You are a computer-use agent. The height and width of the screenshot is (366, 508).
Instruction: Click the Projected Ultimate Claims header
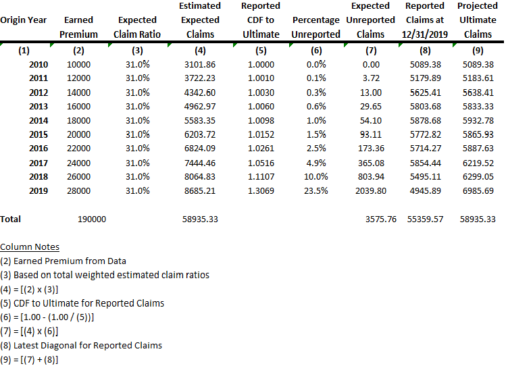478,20
